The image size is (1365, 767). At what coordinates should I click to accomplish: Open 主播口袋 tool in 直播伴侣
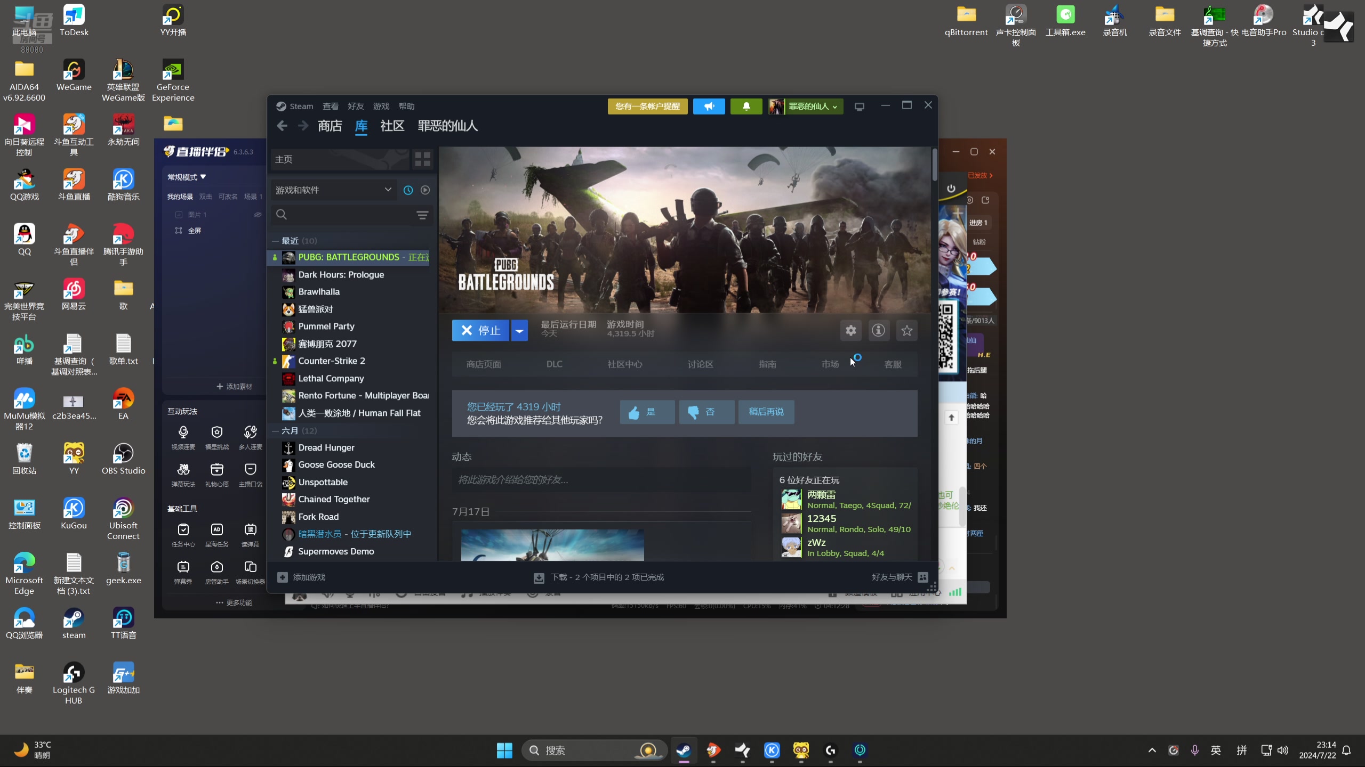[250, 474]
